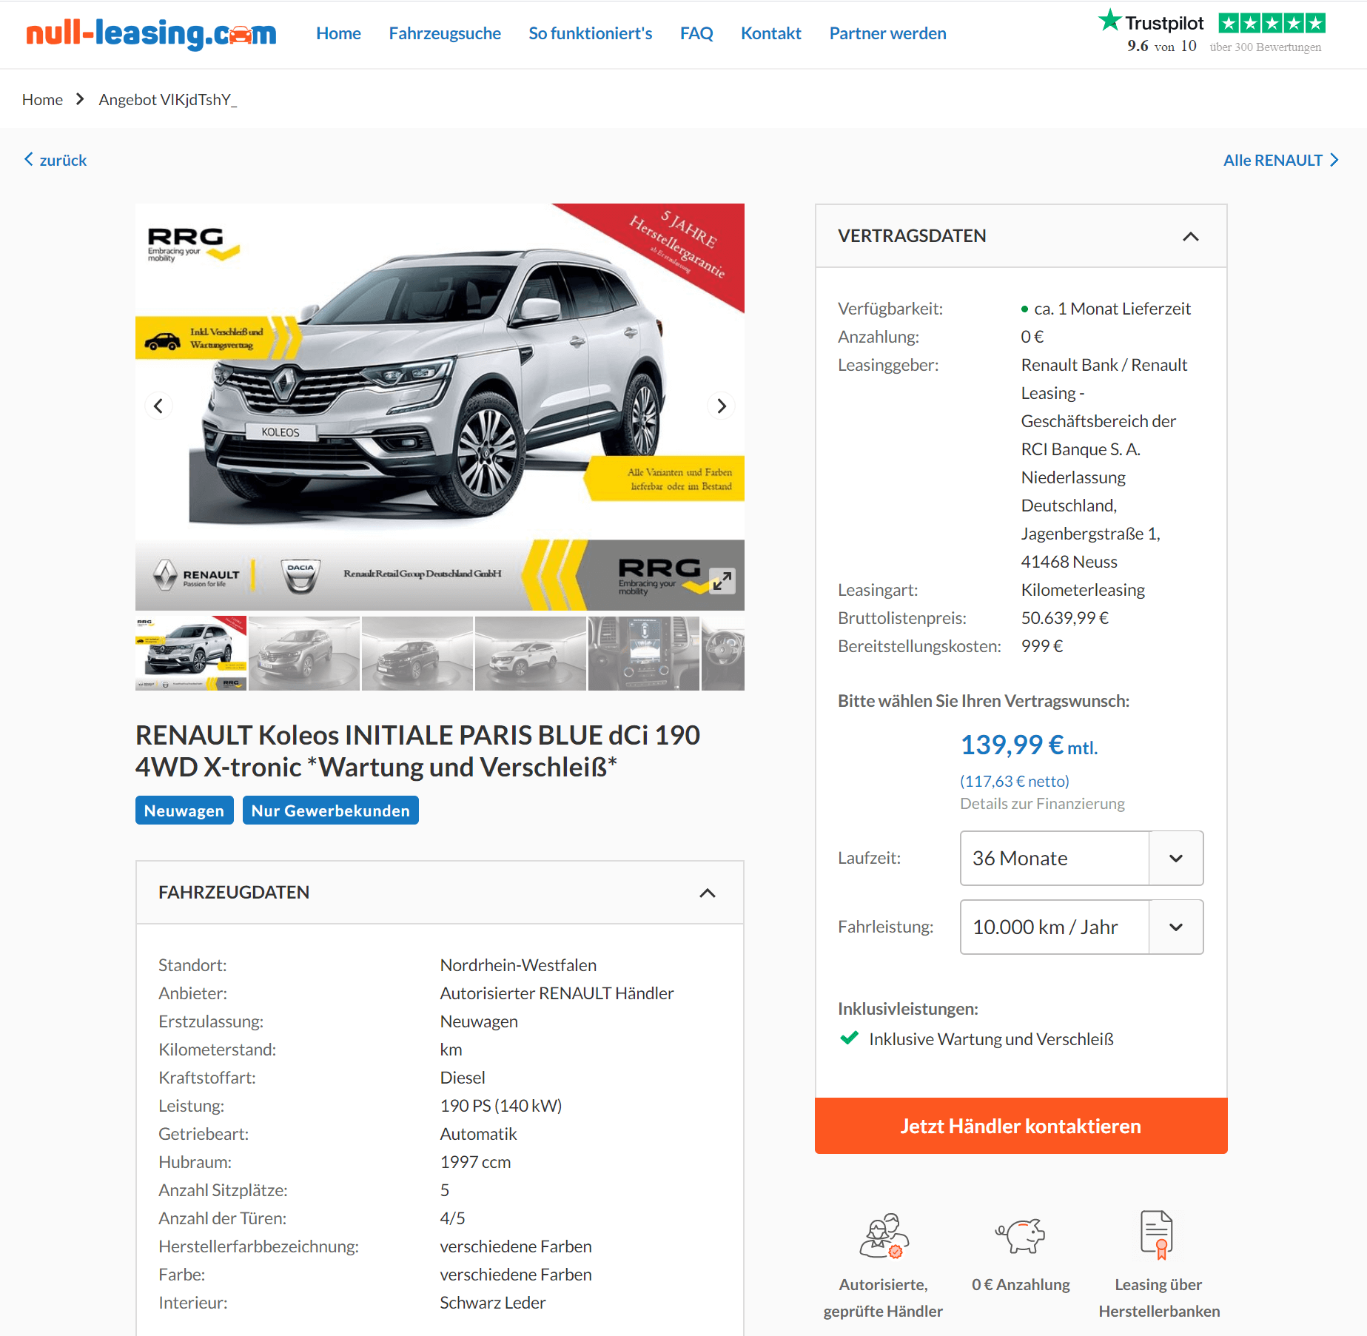Screen dimensions: 1367x1336
Task: Expand the image to fullscreen
Action: (x=722, y=581)
